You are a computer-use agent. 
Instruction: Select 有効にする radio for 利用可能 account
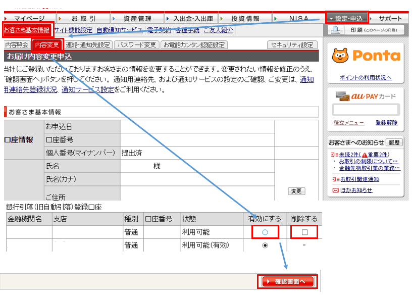tap(265, 232)
